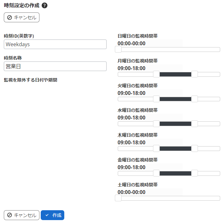Focus the 時刻ID input field

pyautogui.click(x=55, y=44)
